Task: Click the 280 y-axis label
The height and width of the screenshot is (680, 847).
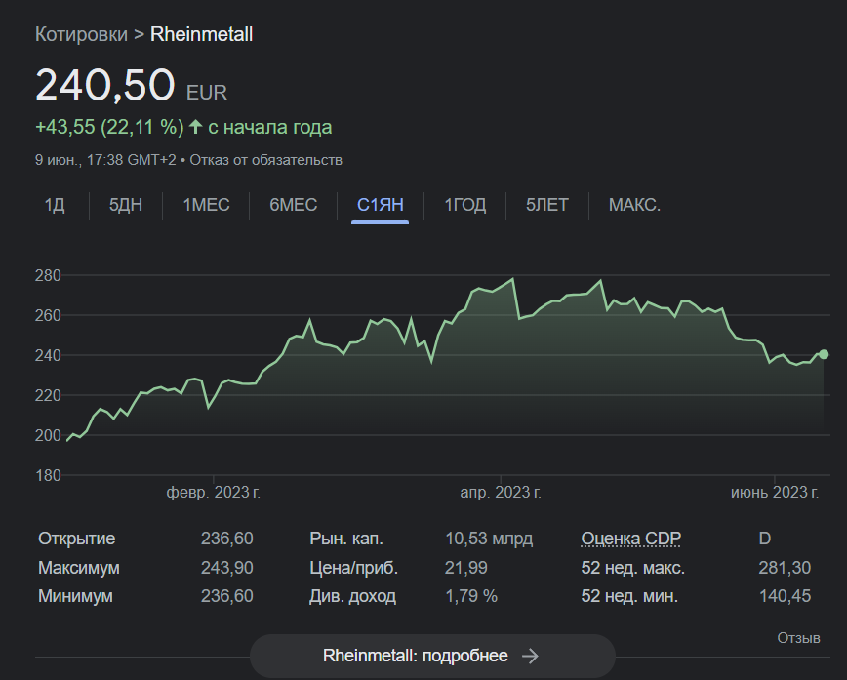Action: coord(48,275)
